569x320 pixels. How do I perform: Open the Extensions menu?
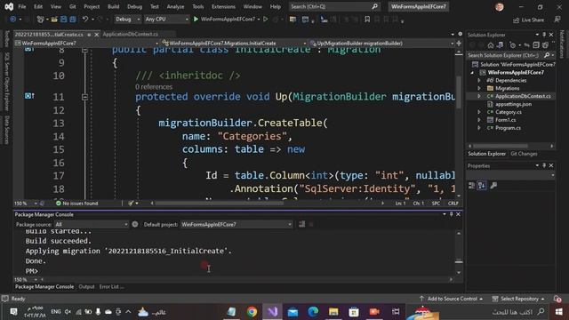pyautogui.click(x=223, y=6)
